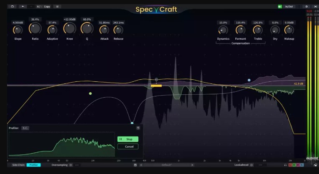Screen dimensions: 319x174
Task: Go to previous preset arrow
Action: click(x=141, y=165)
